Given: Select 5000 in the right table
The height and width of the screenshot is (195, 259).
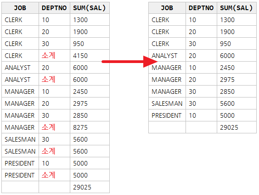Looking at the screenshot, I should coord(227,115).
